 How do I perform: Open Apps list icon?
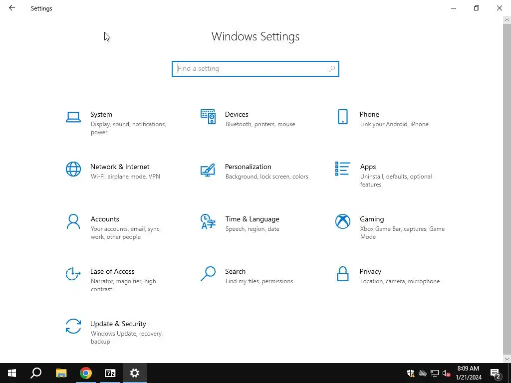point(342,169)
